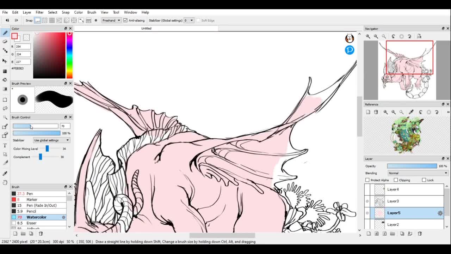Open Layer5 settings gear
This screenshot has width=451, height=254.
pyautogui.click(x=440, y=213)
